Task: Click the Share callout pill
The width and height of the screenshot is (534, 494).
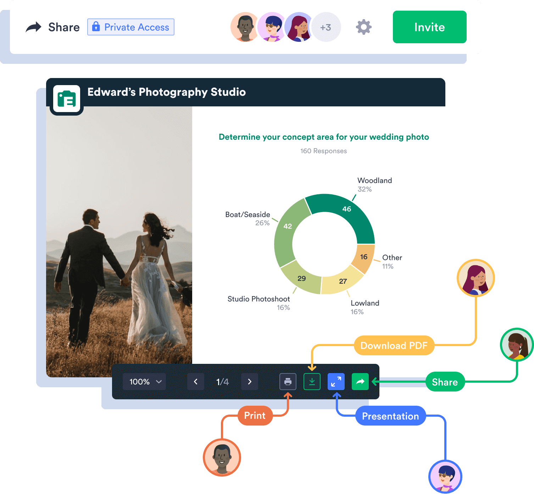Action: click(445, 382)
